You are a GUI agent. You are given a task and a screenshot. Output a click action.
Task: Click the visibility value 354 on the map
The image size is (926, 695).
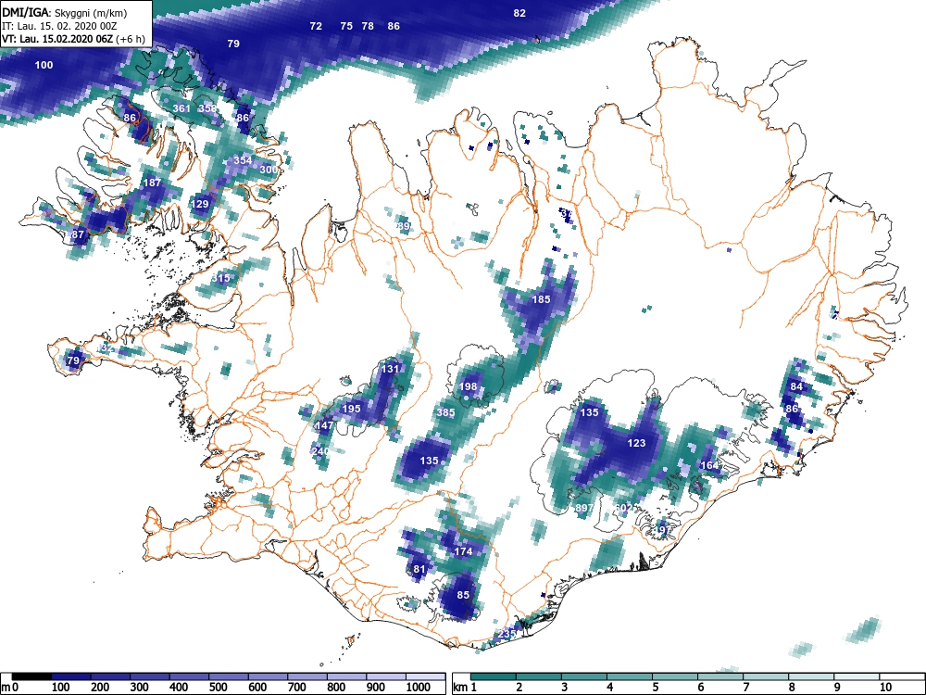[243, 160]
